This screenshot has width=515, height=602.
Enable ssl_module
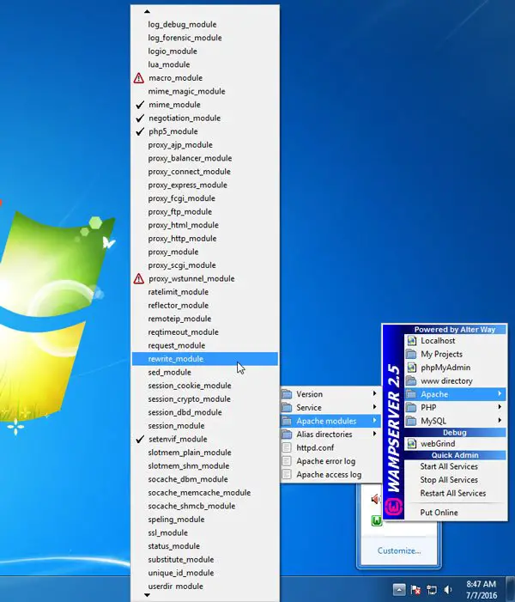tap(204, 533)
